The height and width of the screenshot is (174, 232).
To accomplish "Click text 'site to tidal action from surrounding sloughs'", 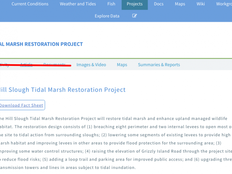I will point(51,135).
